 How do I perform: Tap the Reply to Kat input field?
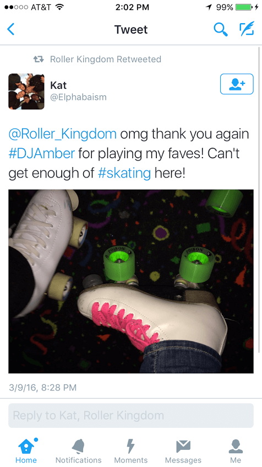click(x=131, y=416)
